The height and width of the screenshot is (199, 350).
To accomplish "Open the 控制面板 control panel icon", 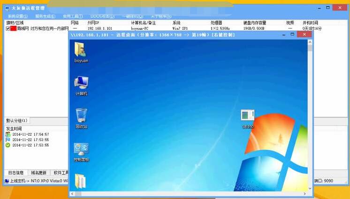I will point(81,150).
